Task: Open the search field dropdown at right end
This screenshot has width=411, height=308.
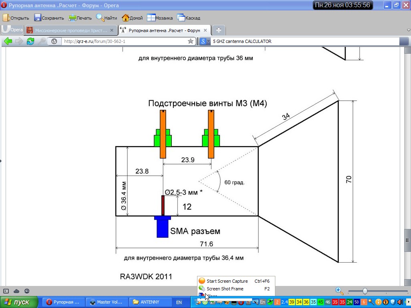Action: [x=404, y=41]
